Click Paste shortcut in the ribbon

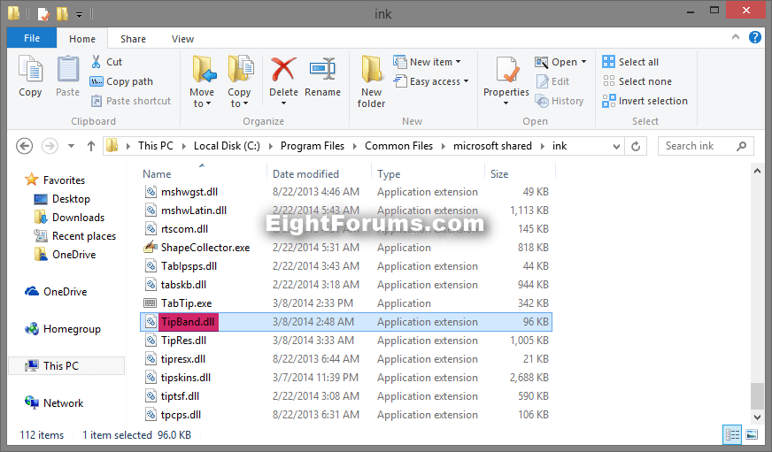point(131,101)
